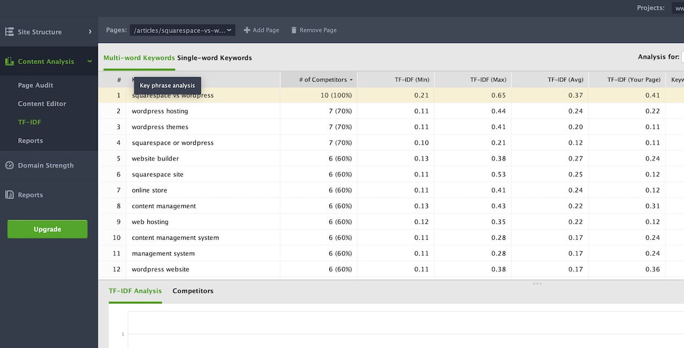Click the 0.36 Your Page value
Viewport: 684px width, 348px height.
tap(653, 269)
